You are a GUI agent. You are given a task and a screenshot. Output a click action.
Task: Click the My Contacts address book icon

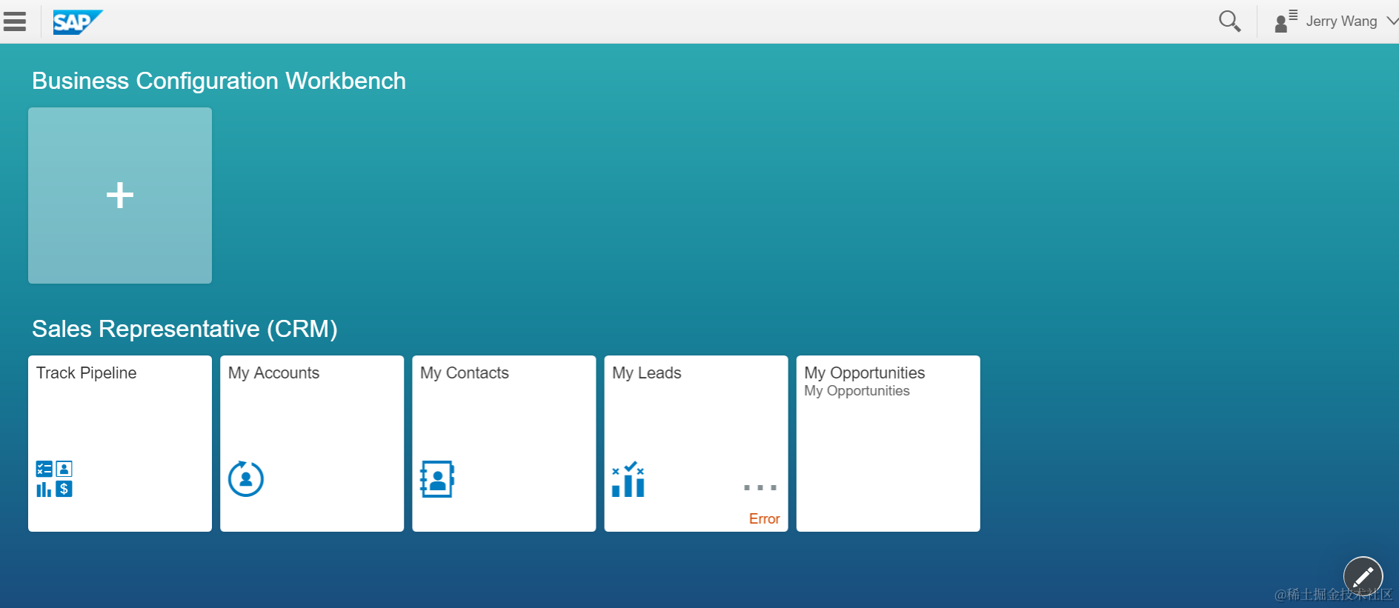[x=437, y=479]
